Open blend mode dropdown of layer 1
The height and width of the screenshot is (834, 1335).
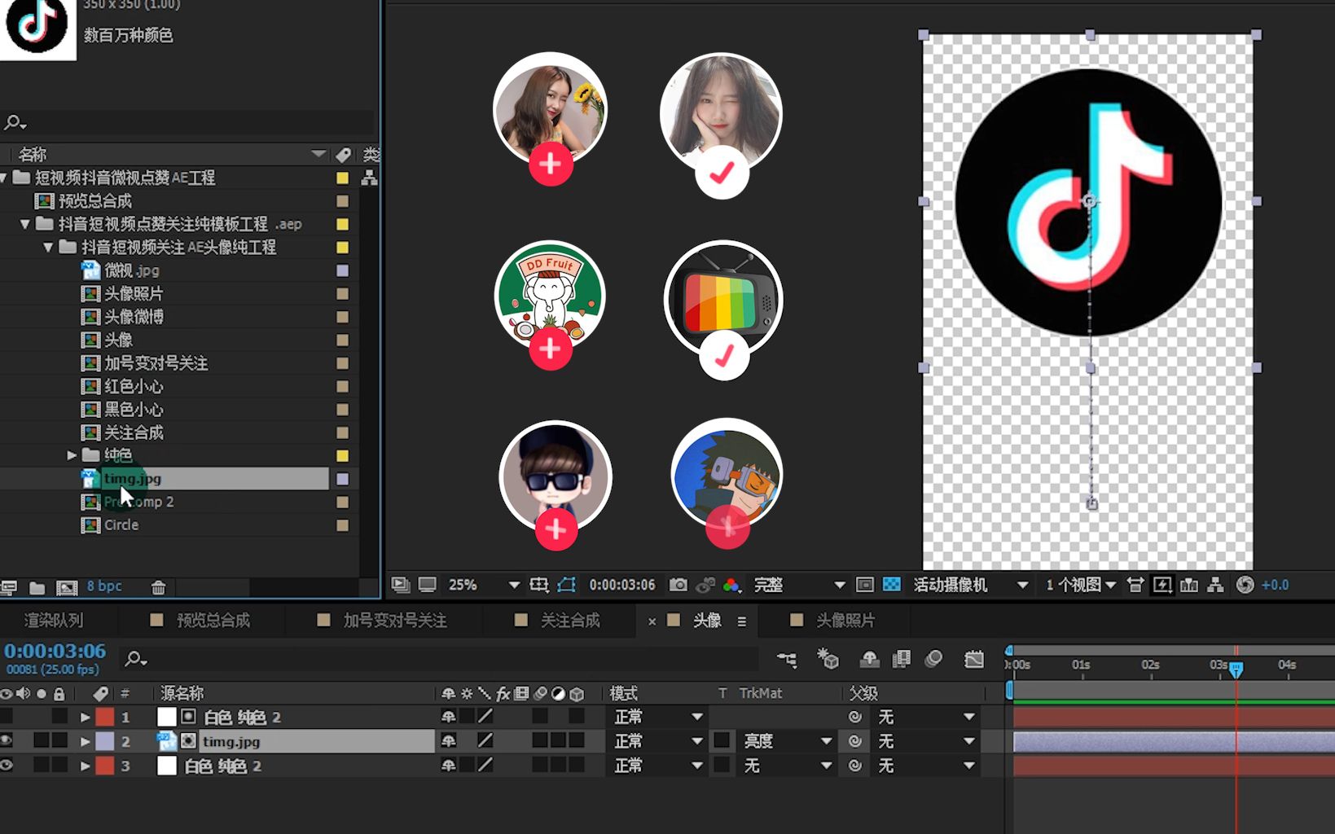[x=658, y=717]
